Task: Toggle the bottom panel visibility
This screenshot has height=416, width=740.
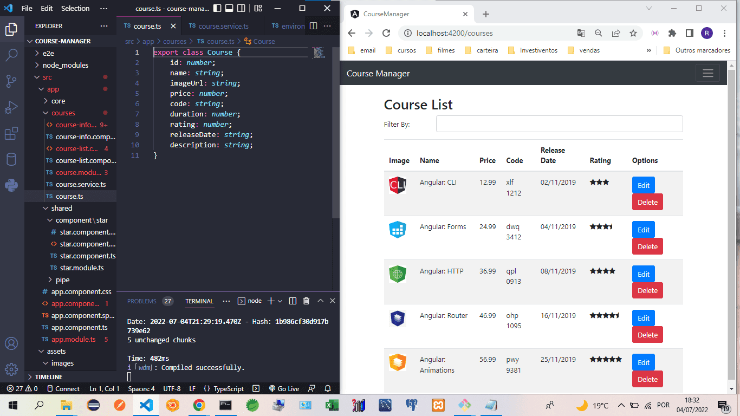Action: point(229,8)
